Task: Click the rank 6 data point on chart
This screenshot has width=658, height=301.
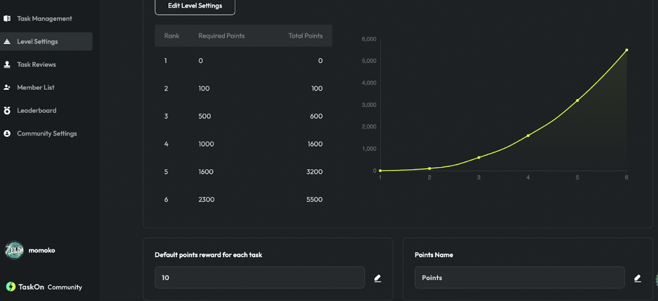Action: (x=627, y=50)
